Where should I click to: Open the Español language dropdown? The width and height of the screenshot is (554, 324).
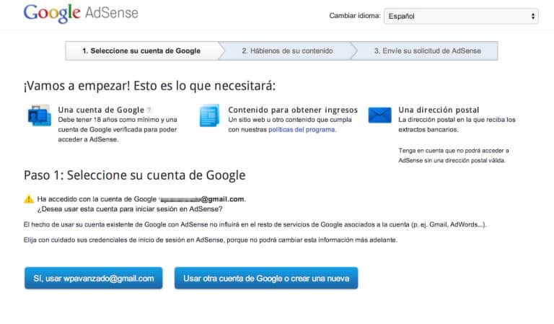pyautogui.click(x=461, y=15)
